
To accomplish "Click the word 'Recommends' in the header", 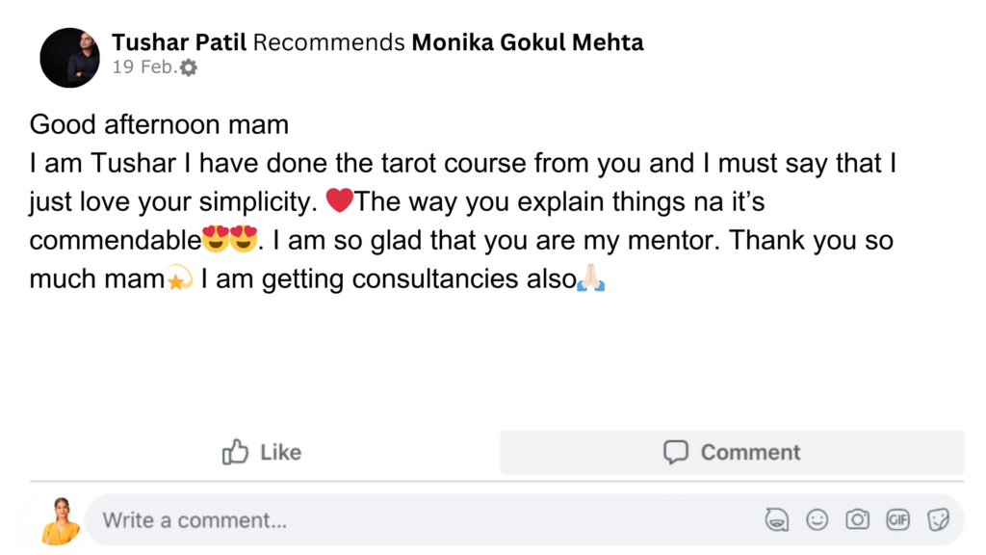I will tap(328, 42).
